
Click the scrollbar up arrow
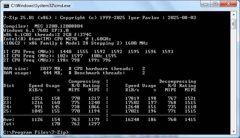pyautogui.click(x=234, y=15)
